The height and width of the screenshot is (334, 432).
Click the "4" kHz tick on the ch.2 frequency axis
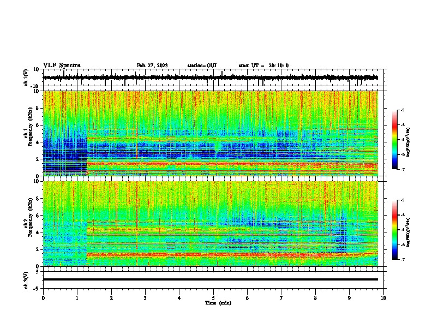(38, 232)
